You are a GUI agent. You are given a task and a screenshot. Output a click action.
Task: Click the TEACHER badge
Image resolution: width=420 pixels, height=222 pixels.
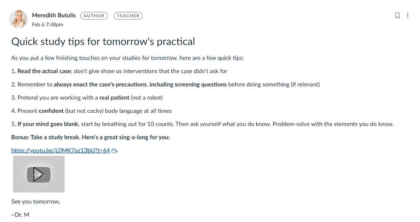click(128, 16)
